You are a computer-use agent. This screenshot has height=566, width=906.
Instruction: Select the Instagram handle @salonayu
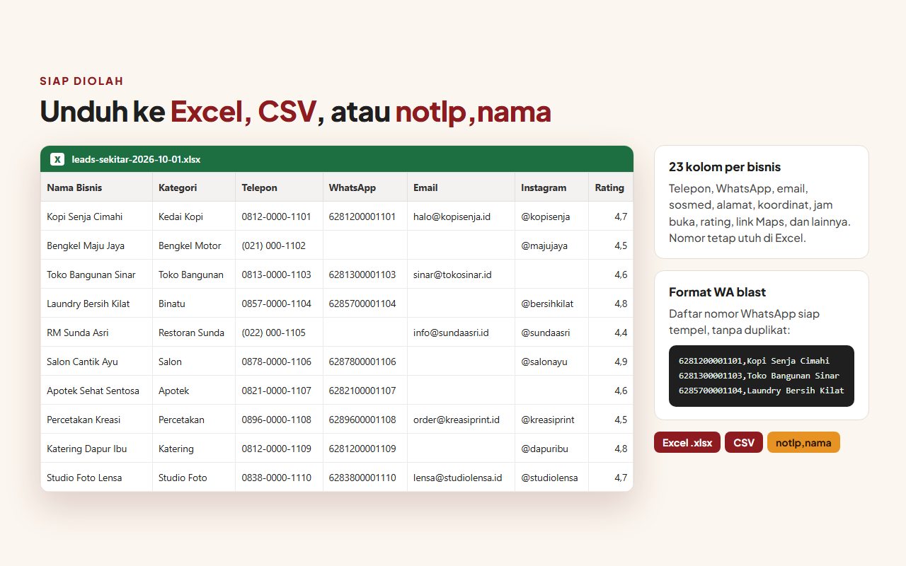point(544,362)
